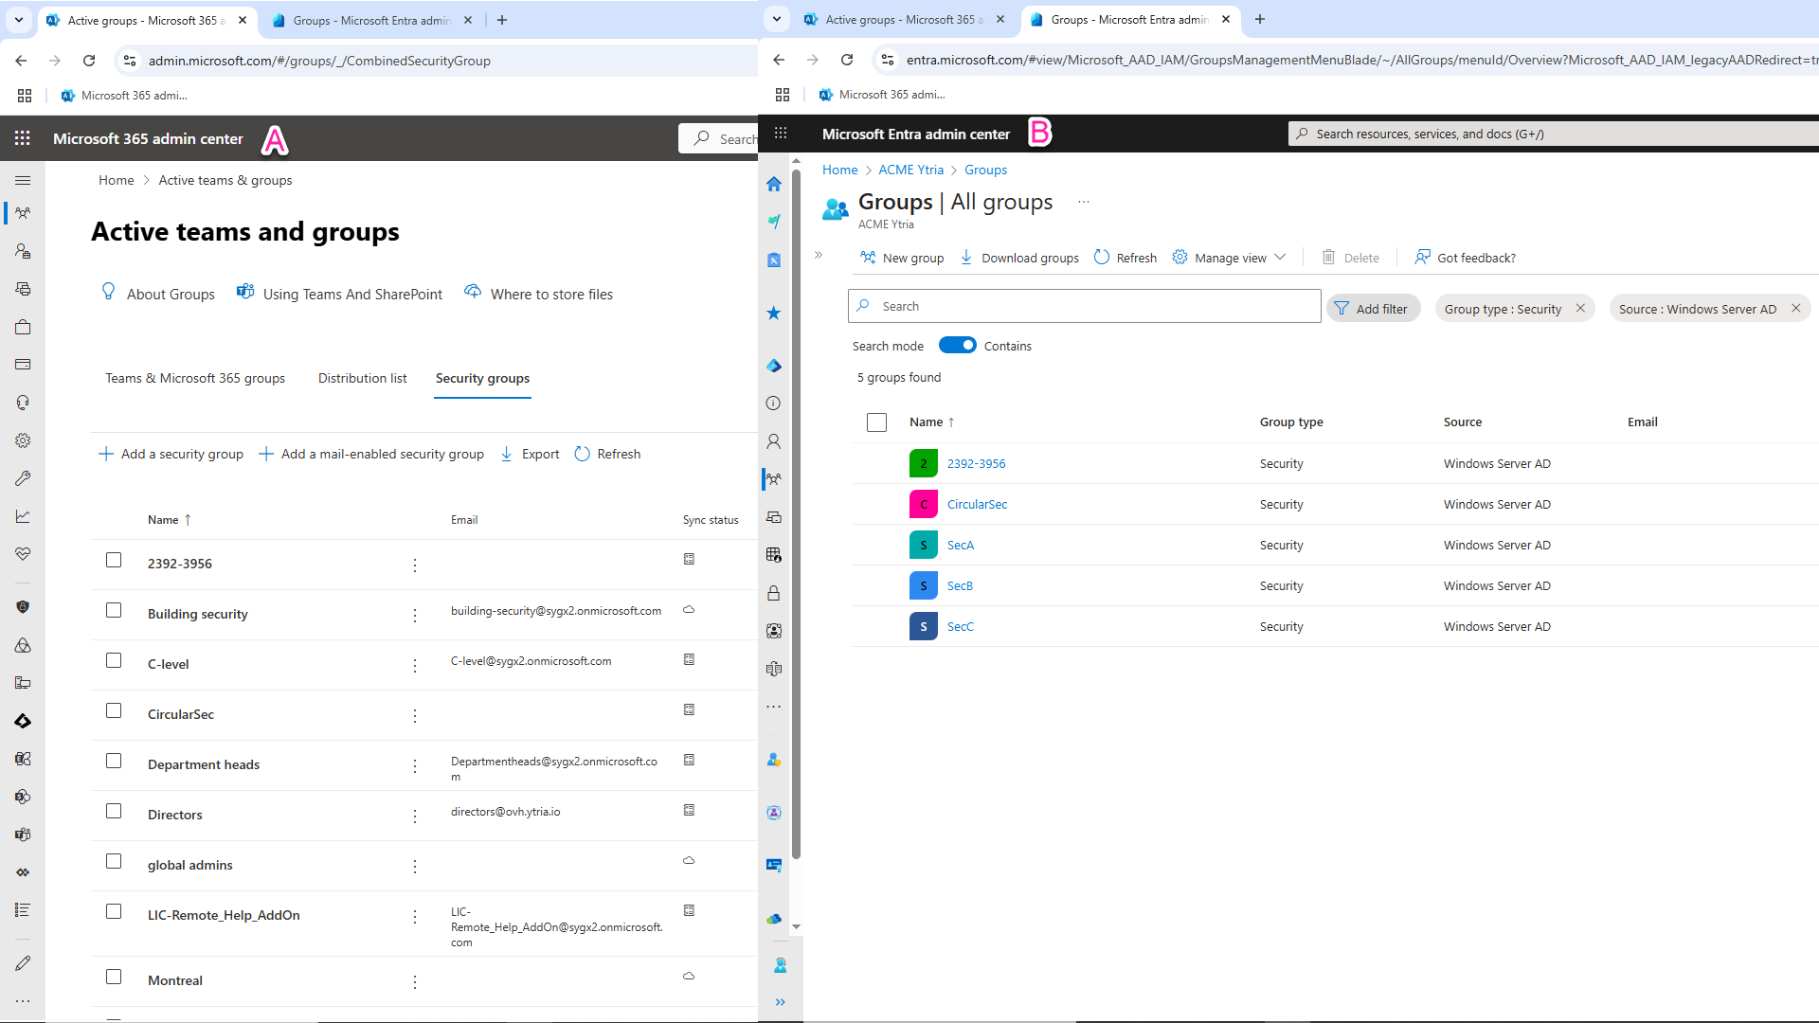Open Users person icon in Entra sidebar
1819x1023 pixels.
pos(774,441)
